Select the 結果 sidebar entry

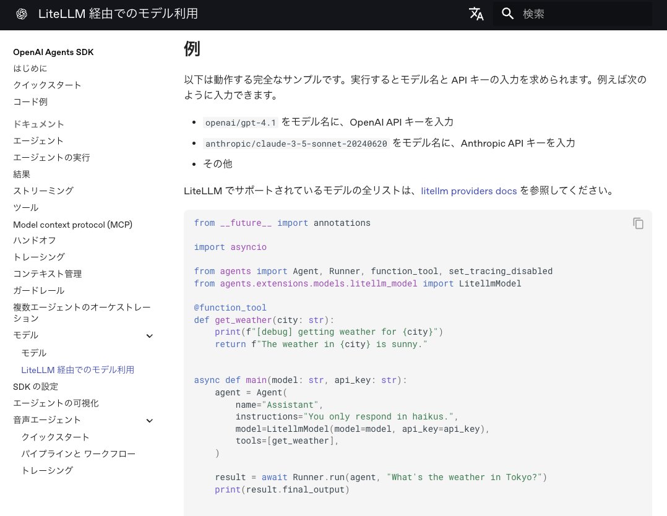(x=22, y=174)
